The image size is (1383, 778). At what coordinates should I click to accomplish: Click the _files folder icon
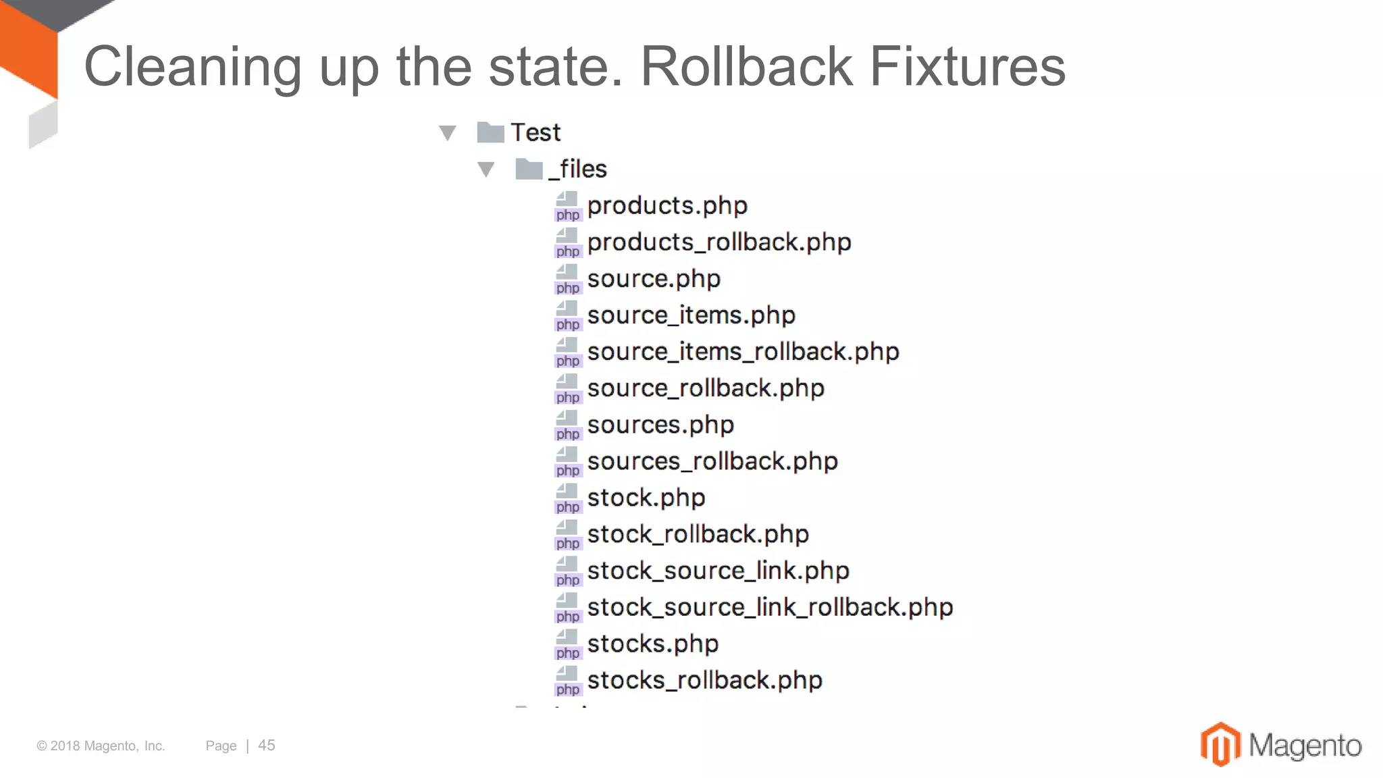[x=529, y=169]
